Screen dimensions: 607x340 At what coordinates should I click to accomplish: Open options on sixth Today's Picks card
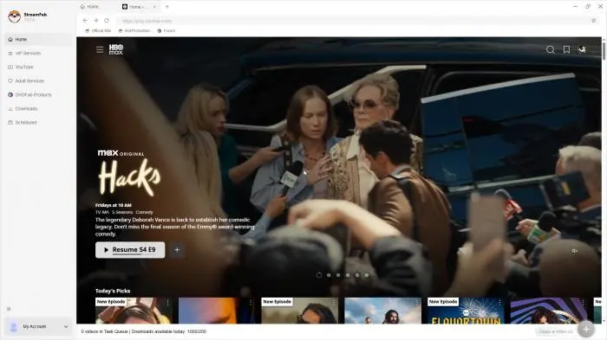coord(583,302)
